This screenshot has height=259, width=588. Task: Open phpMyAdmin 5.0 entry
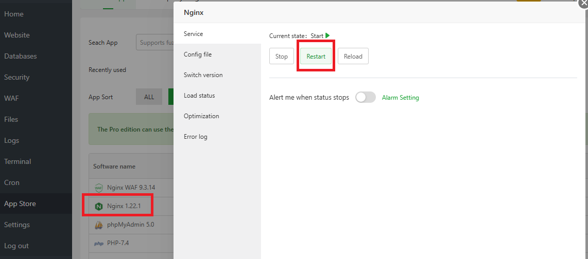(x=130, y=225)
